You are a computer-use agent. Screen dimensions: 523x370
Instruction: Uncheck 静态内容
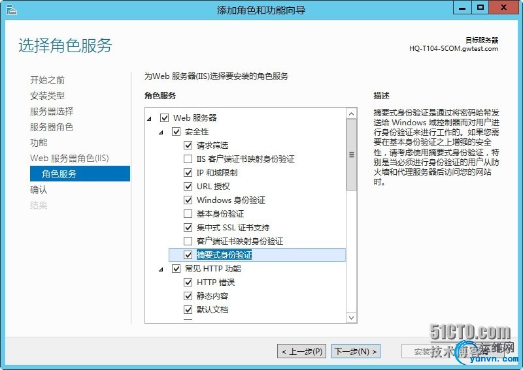pos(188,296)
